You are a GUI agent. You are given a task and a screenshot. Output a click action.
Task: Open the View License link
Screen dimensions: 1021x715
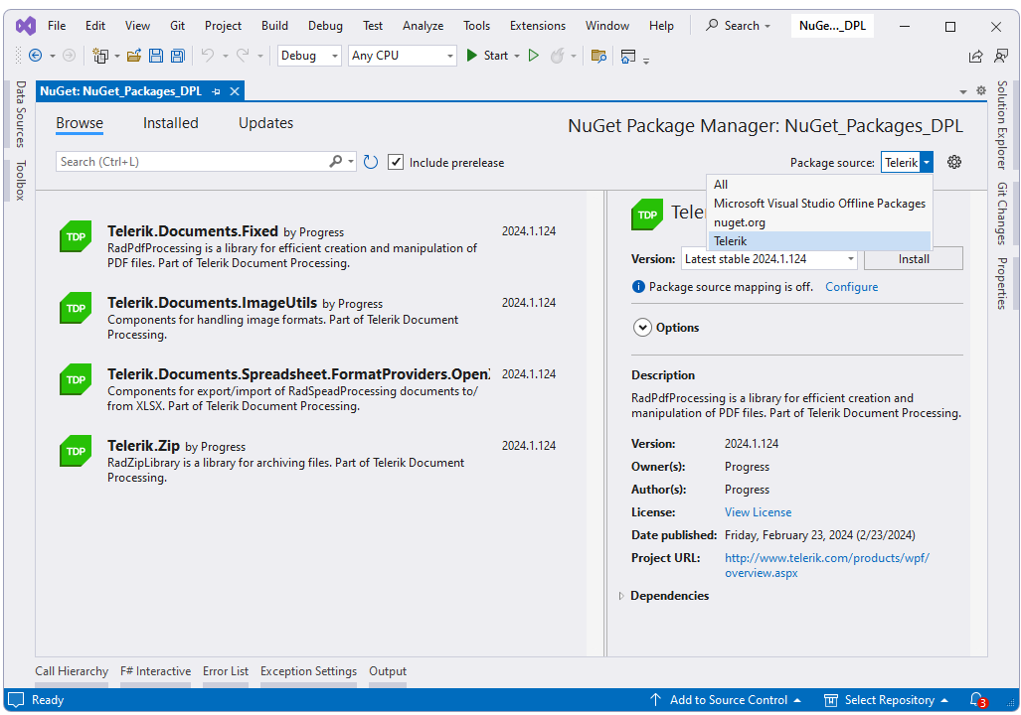[x=758, y=511]
